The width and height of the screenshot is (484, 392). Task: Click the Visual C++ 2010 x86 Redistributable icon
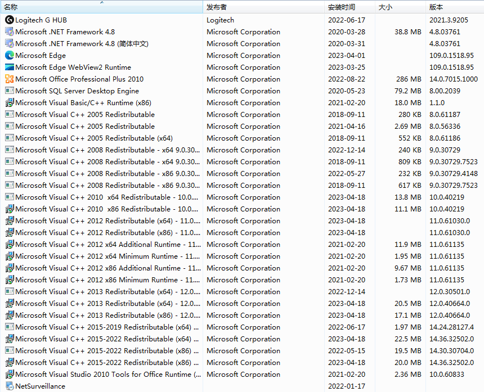[10, 209]
